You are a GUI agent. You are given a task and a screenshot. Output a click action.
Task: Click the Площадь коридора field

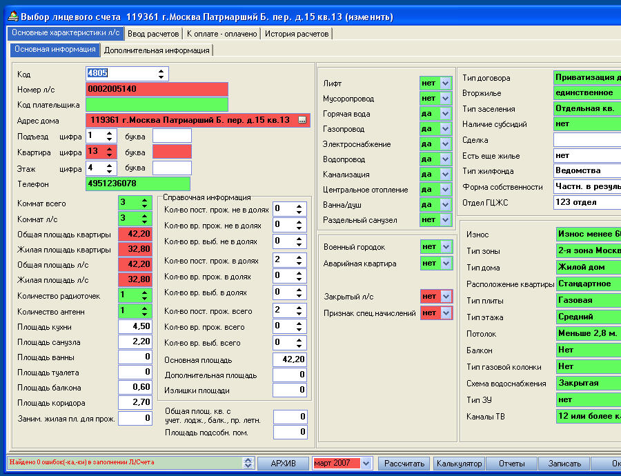(x=135, y=403)
